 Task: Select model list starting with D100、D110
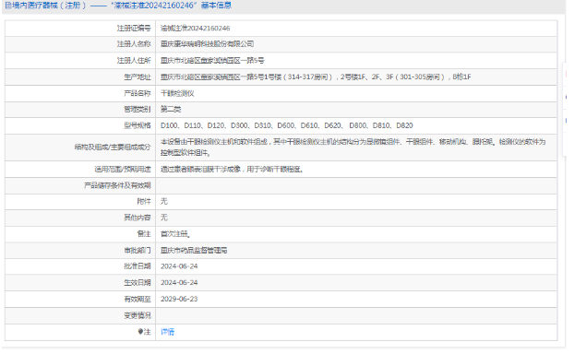point(287,125)
